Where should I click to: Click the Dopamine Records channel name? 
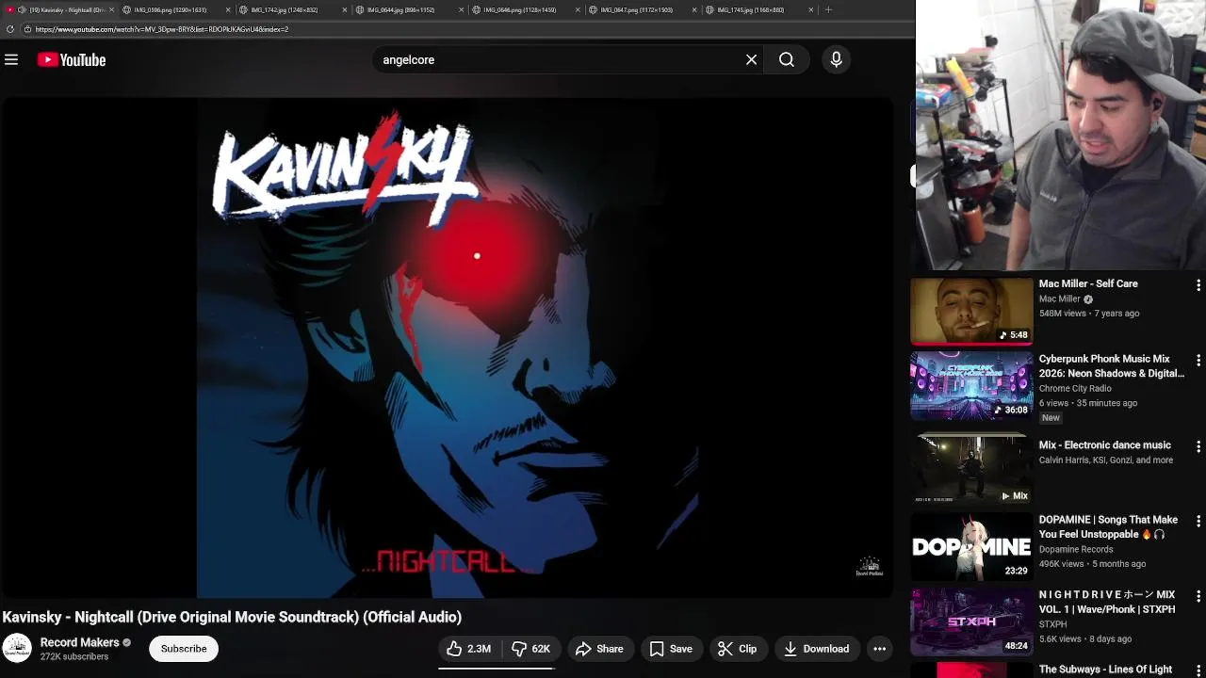[x=1076, y=549]
